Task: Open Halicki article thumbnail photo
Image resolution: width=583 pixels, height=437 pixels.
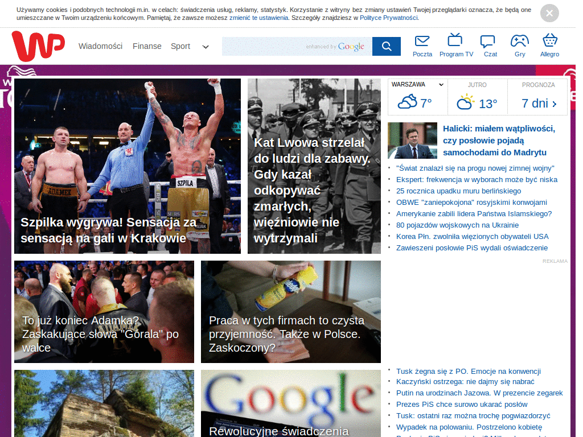Action: (412, 141)
